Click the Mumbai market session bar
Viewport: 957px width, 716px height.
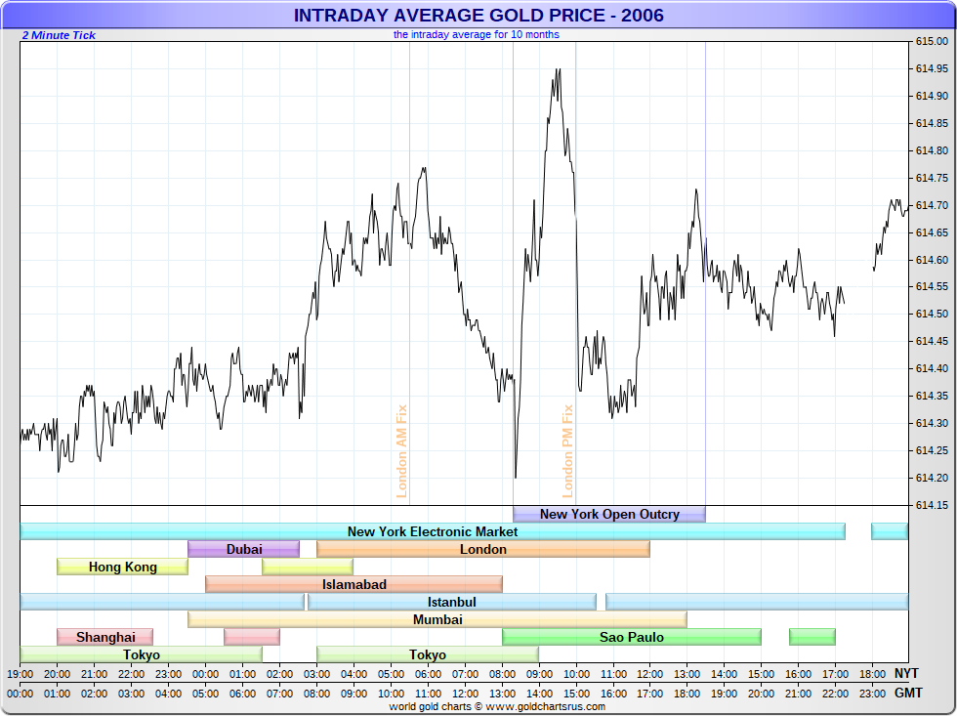[437, 619]
